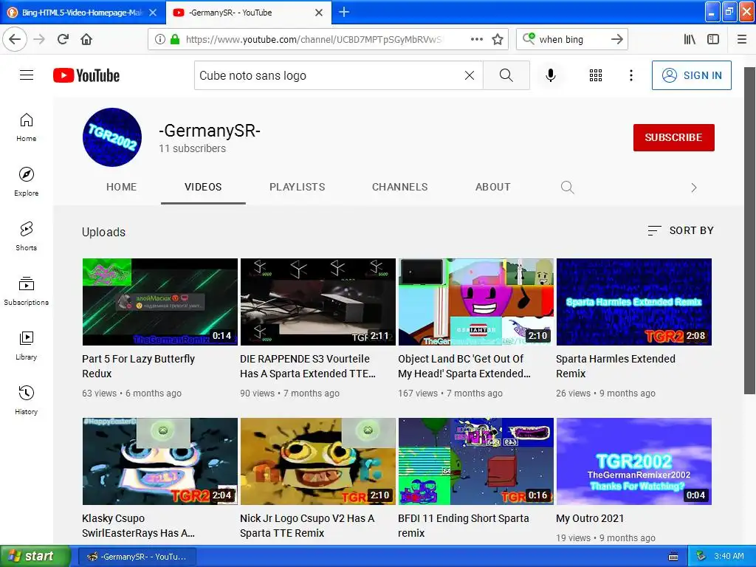Go back with the browser back arrow

[x=15, y=39]
